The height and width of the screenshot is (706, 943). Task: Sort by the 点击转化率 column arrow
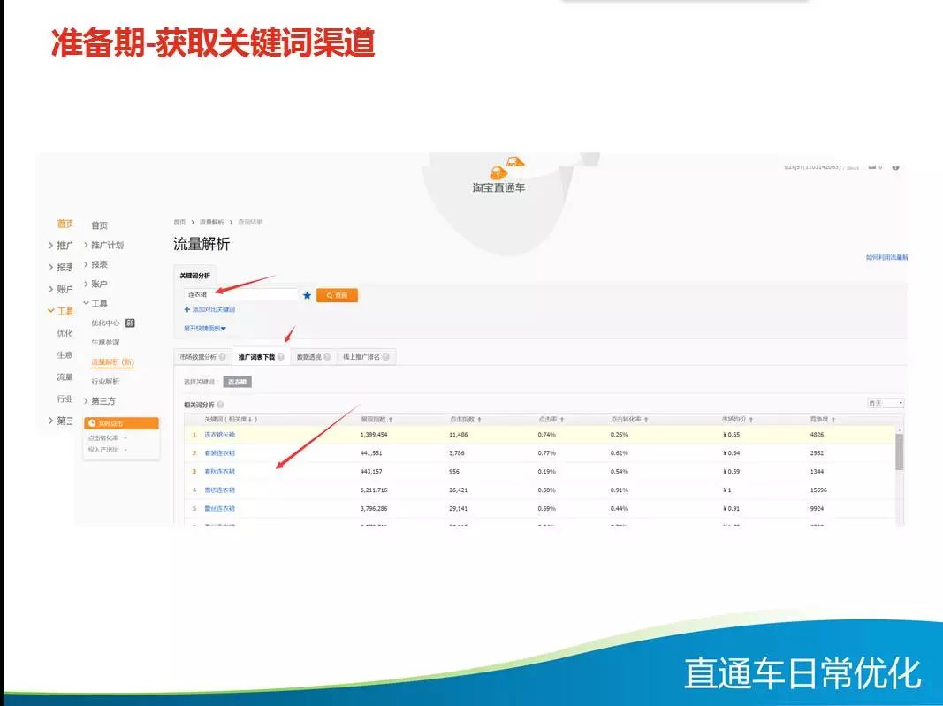click(x=646, y=420)
